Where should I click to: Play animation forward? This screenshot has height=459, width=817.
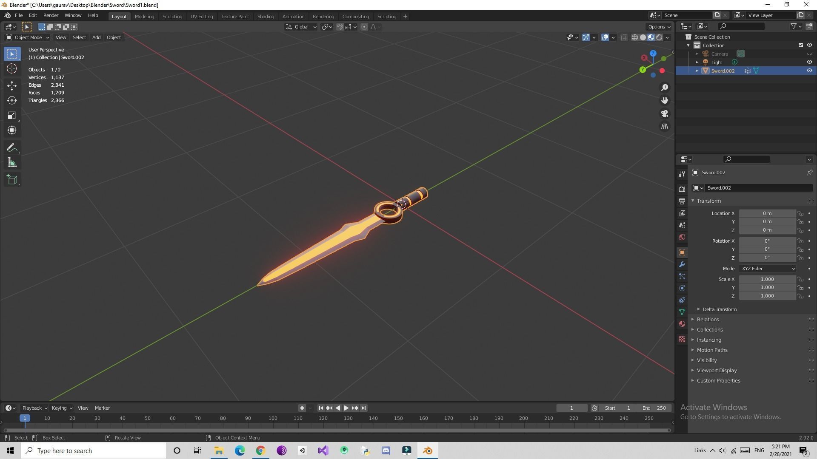coord(346,408)
